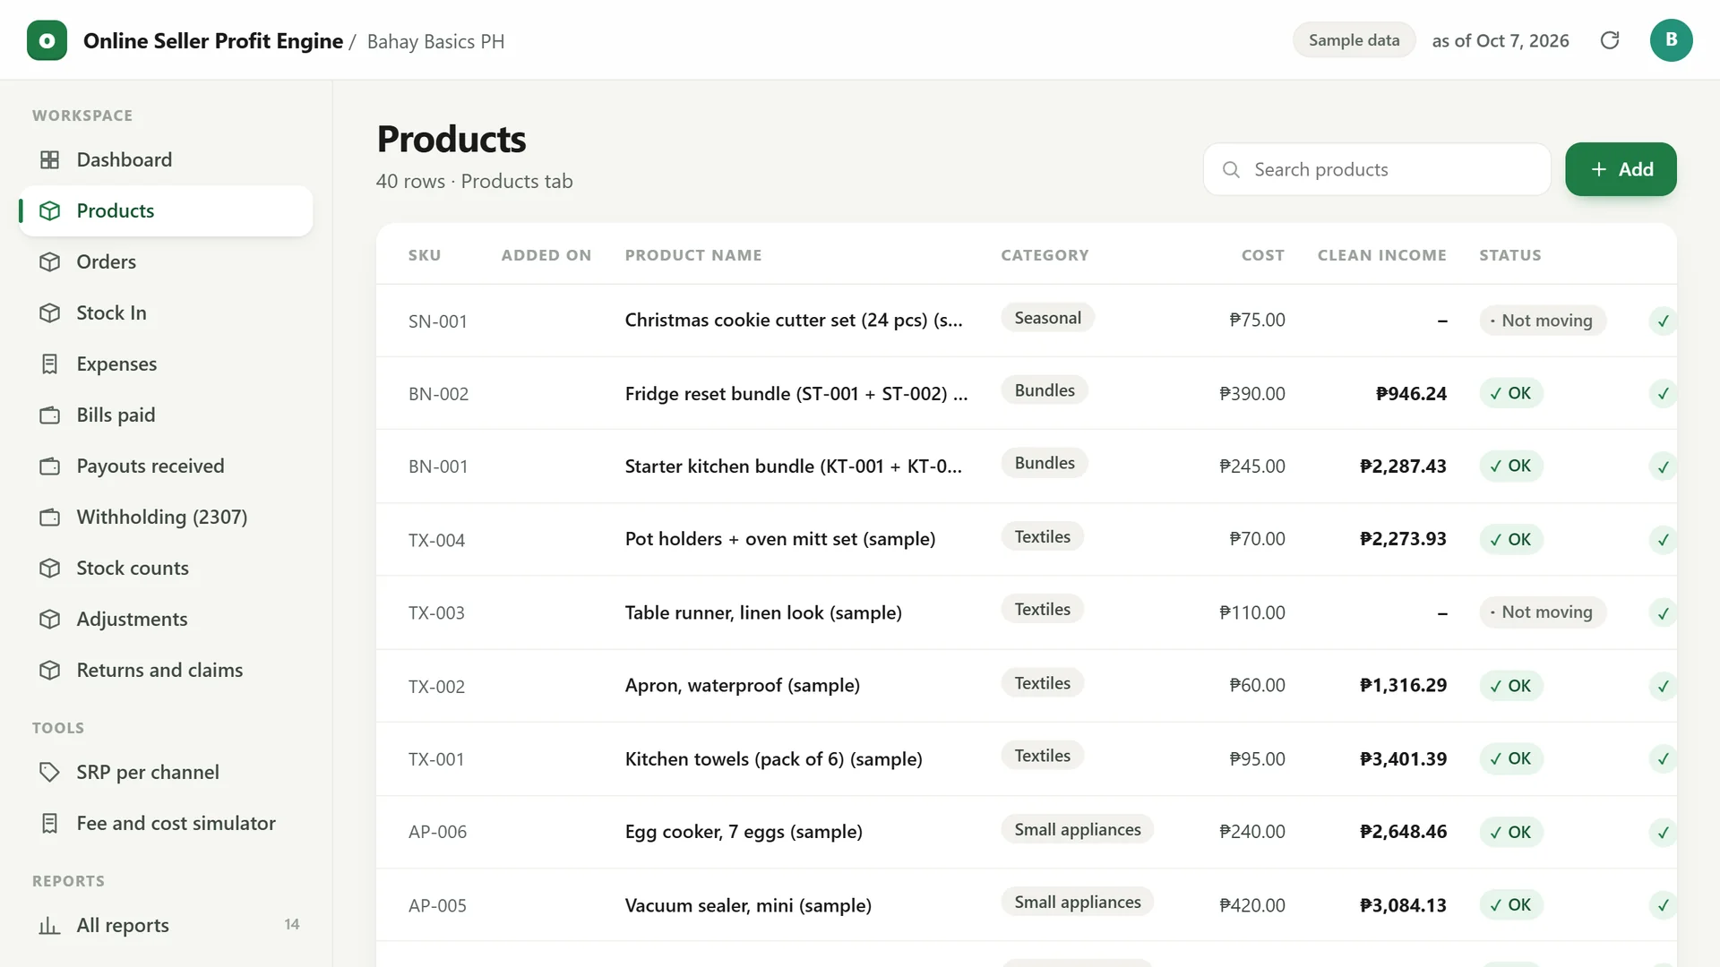Screen dimensions: 1720x967
Task: Click cost ₱420.00 on AP-005
Action: pyautogui.click(x=1252, y=905)
